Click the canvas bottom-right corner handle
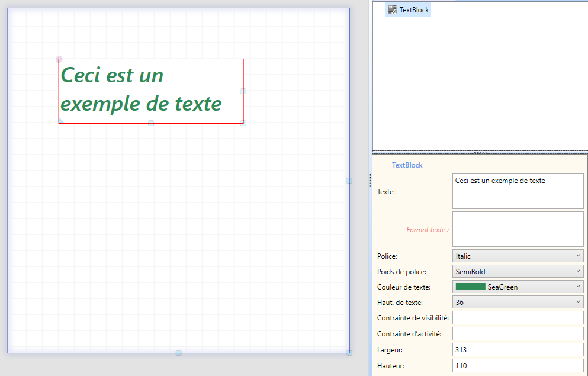 tap(349, 353)
